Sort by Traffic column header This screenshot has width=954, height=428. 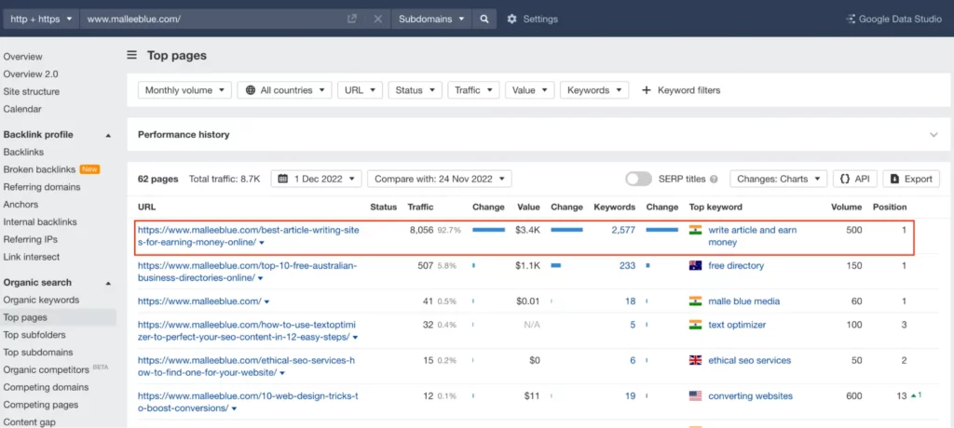pos(420,207)
